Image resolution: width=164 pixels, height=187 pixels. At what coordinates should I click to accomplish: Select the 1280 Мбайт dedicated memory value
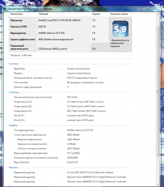[73, 139]
